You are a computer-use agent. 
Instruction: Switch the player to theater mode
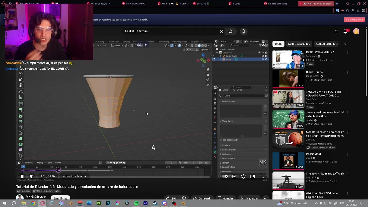click(x=252, y=176)
